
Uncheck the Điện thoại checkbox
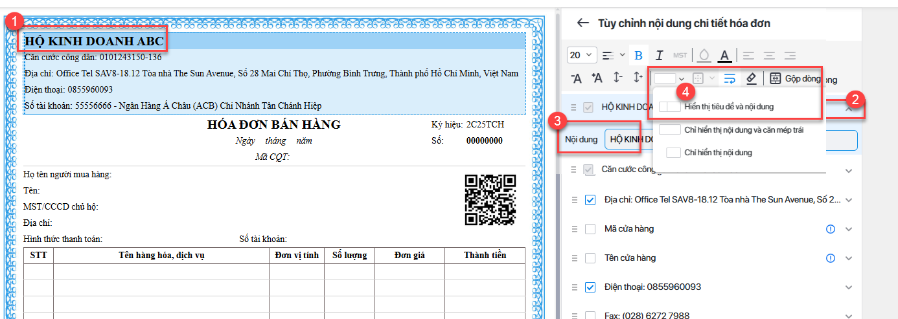[590, 287]
